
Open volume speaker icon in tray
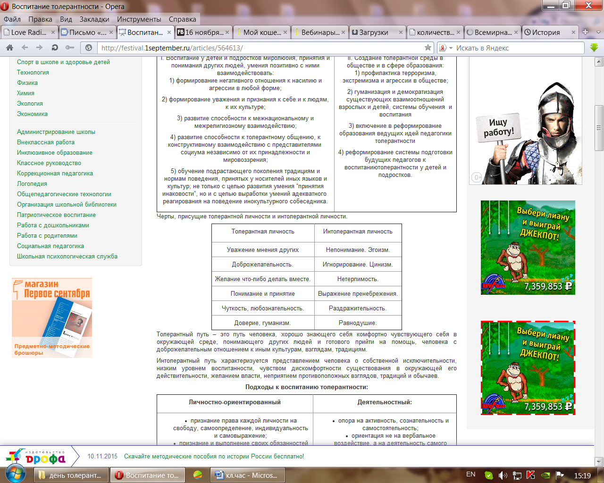point(503,475)
